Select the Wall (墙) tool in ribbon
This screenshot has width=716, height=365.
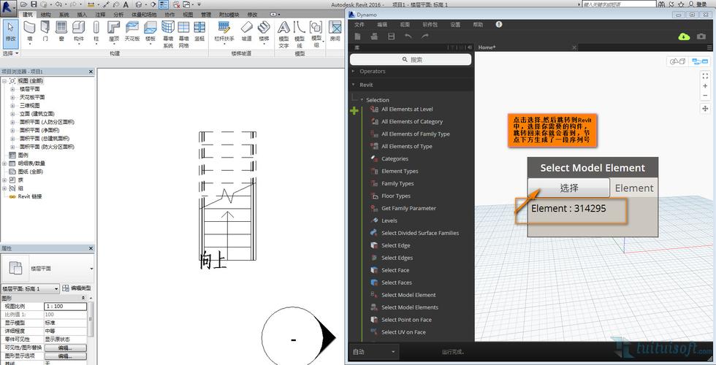[x=29, y=32]
